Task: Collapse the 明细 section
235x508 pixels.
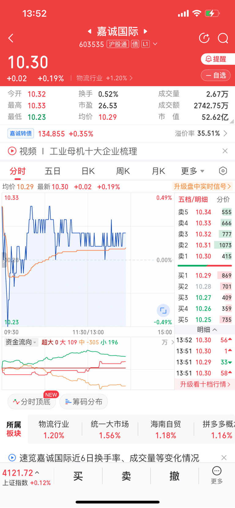Action: tap(207, 329)
